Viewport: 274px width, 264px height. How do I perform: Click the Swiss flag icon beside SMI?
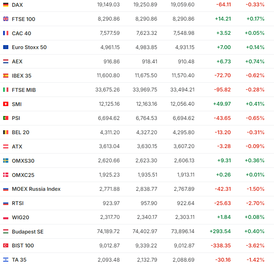(x=6, y=104)
